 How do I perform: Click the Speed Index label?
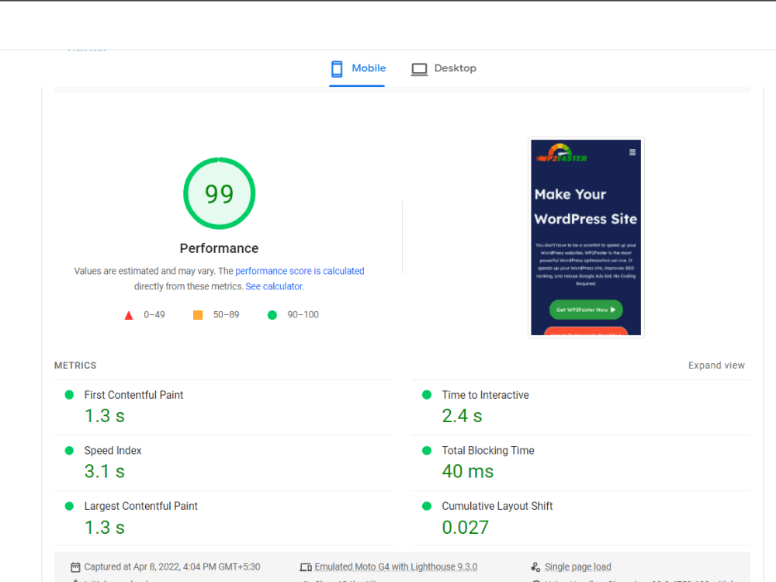(x=113, y=450)
